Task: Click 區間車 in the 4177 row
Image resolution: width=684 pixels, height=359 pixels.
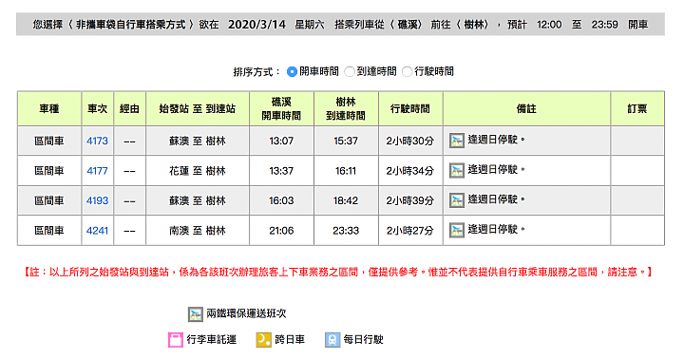Action: coord(49,171)
